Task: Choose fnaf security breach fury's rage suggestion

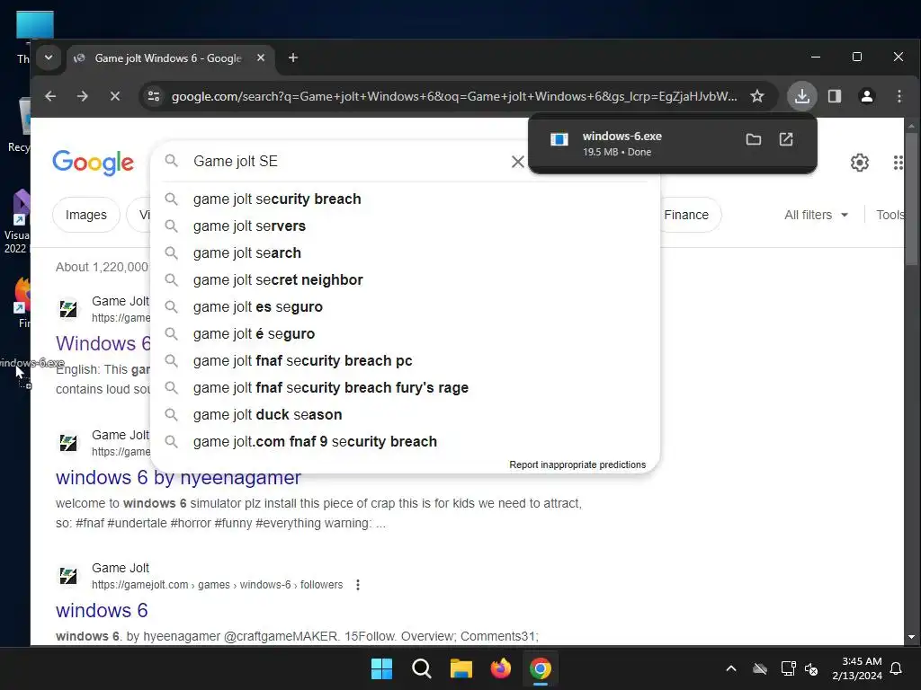Action: [x=406, y=388]
